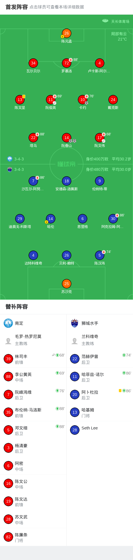
Task: Select 阮春山 number 14 red badge
Action: (67, 138)
